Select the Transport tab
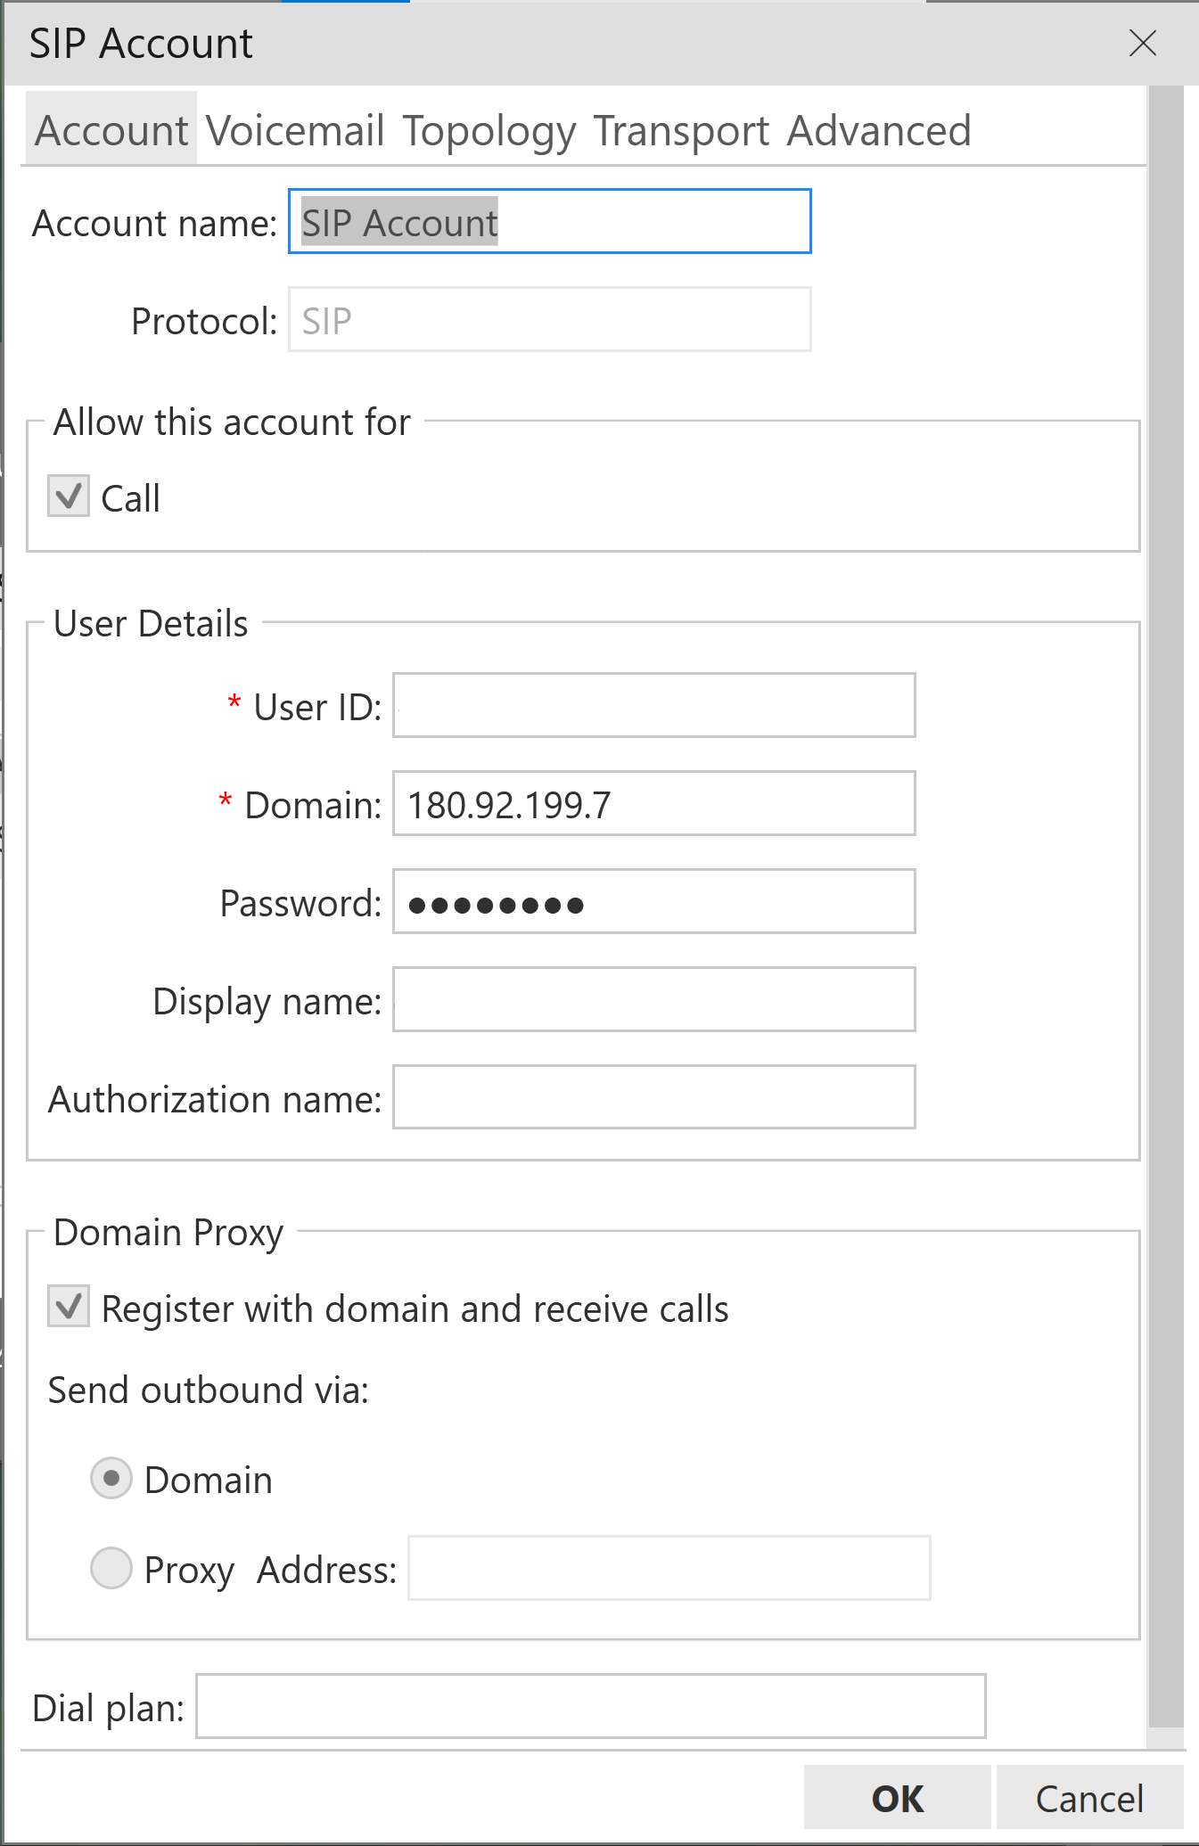 click(681, 131)
